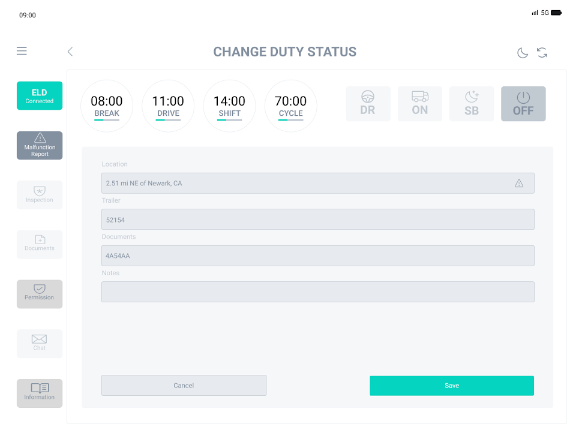Open the hamburger menu
Image resolution: width=570 pixels, height=427 pixels.
point(22,52)
